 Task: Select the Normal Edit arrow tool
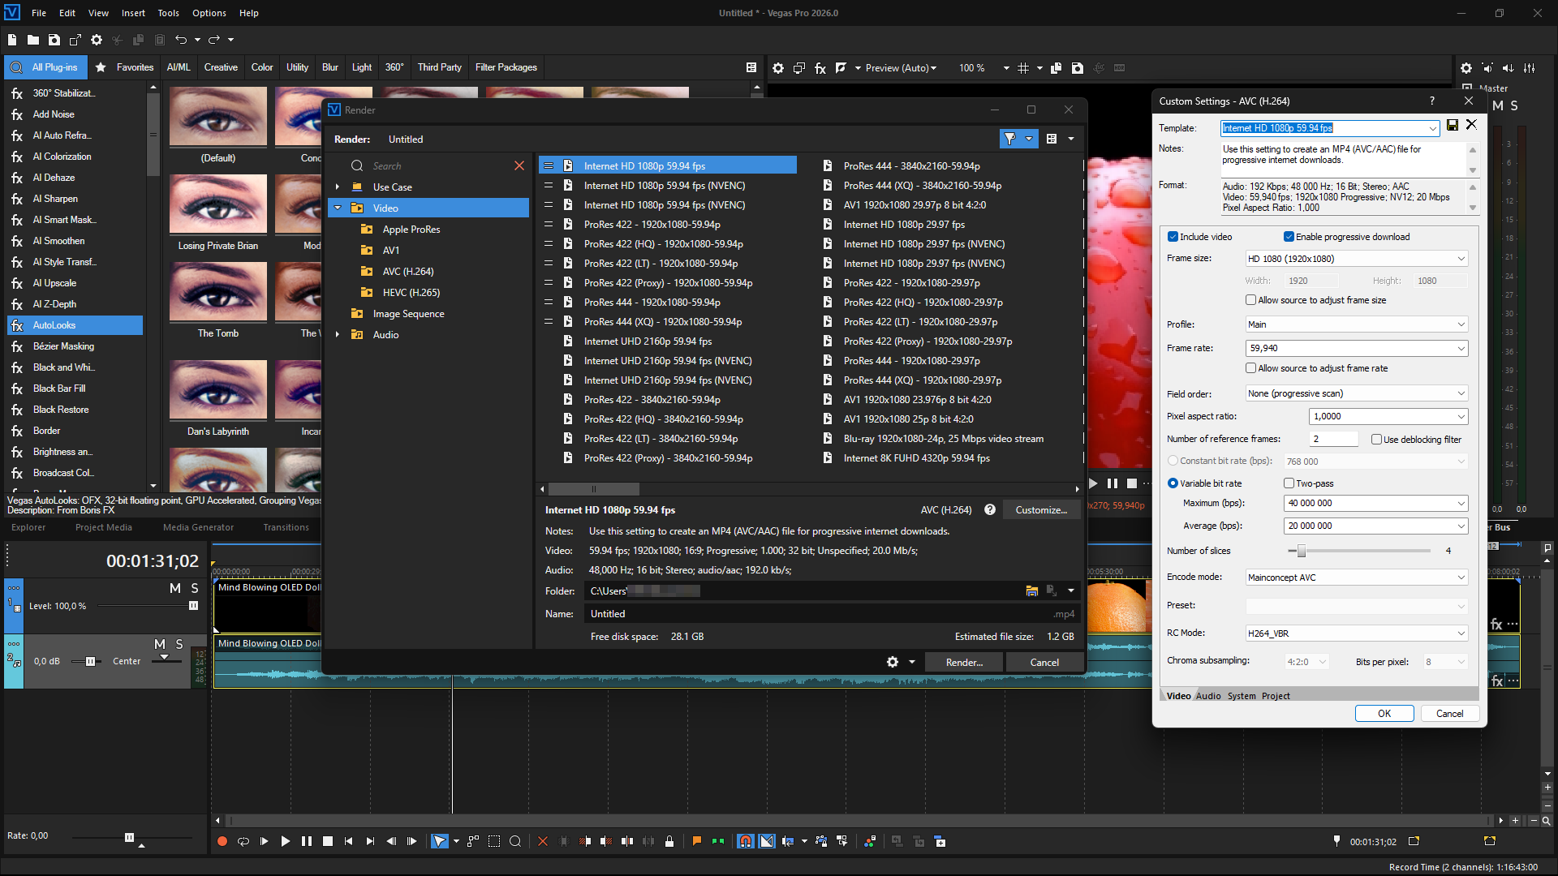tap(440, 842)
